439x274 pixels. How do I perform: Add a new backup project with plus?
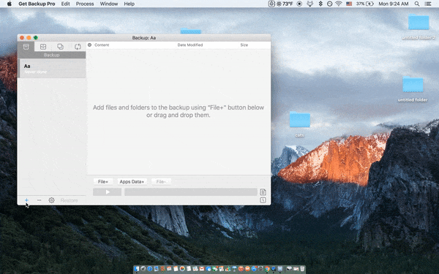pos(26,200)
